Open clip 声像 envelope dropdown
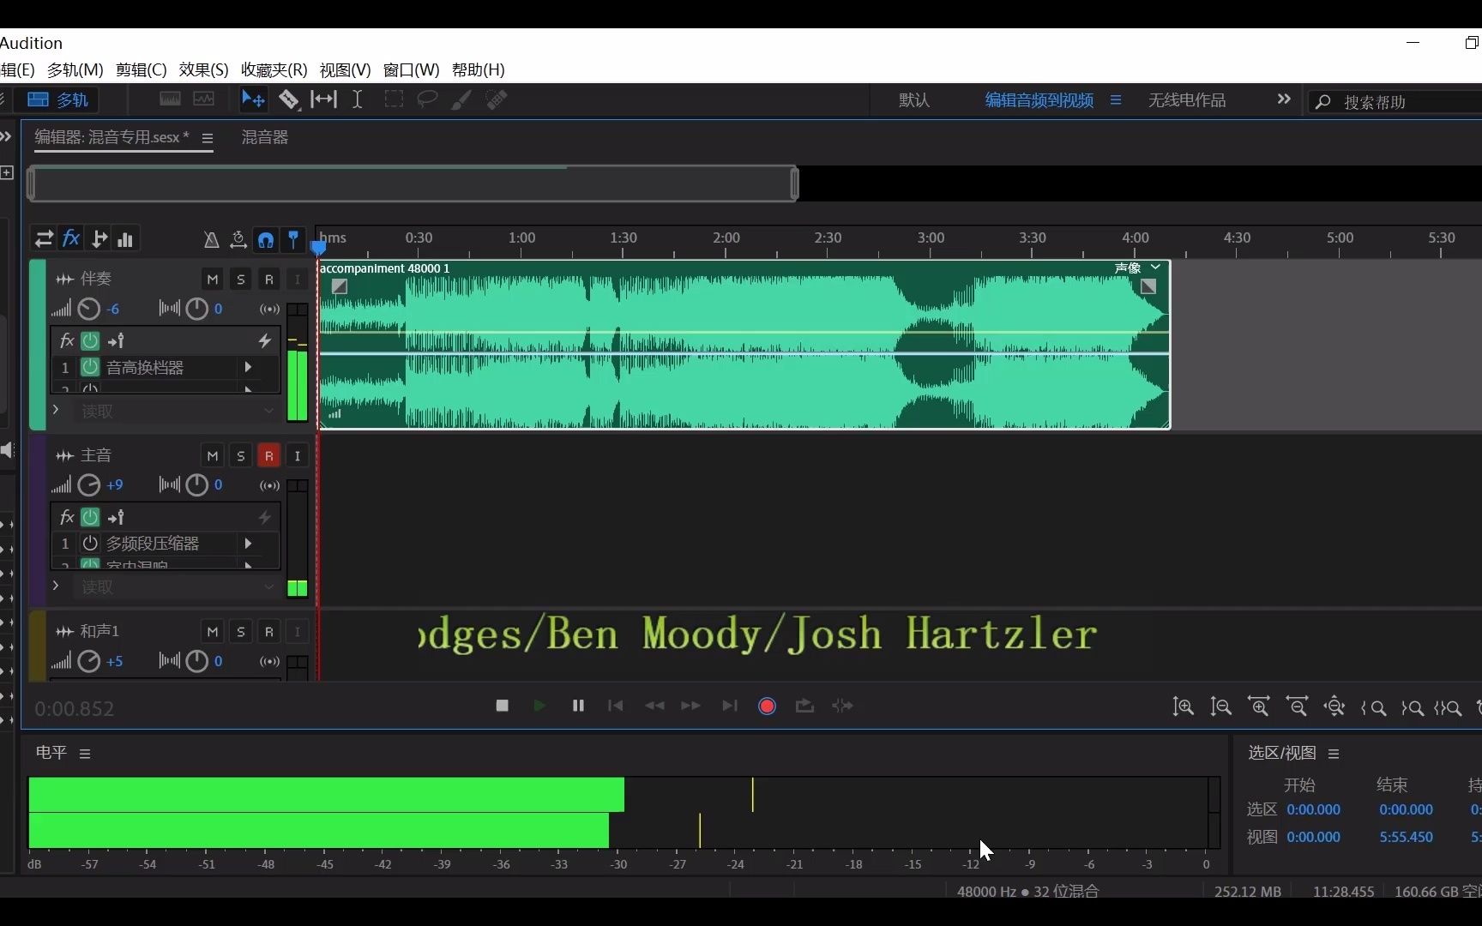Viewport: 1482px width, 926px height. (x=1155, y=268)
